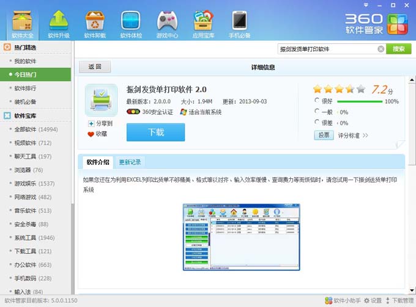Image resolution: width=416 pixels, height=307 pixels.
Task: Select 今日热门 in the sidebar
Action: click(35, 74)
